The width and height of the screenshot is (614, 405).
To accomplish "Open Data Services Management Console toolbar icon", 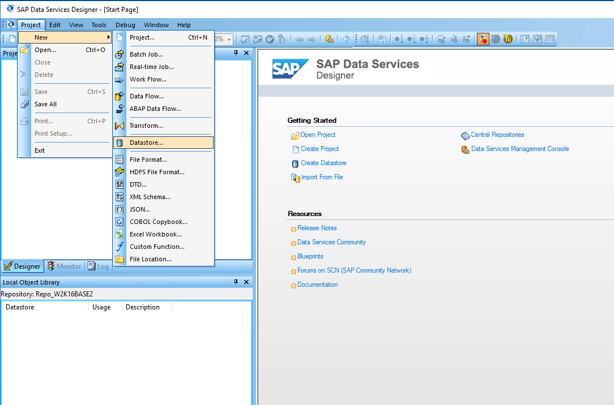I will [330, 38].
